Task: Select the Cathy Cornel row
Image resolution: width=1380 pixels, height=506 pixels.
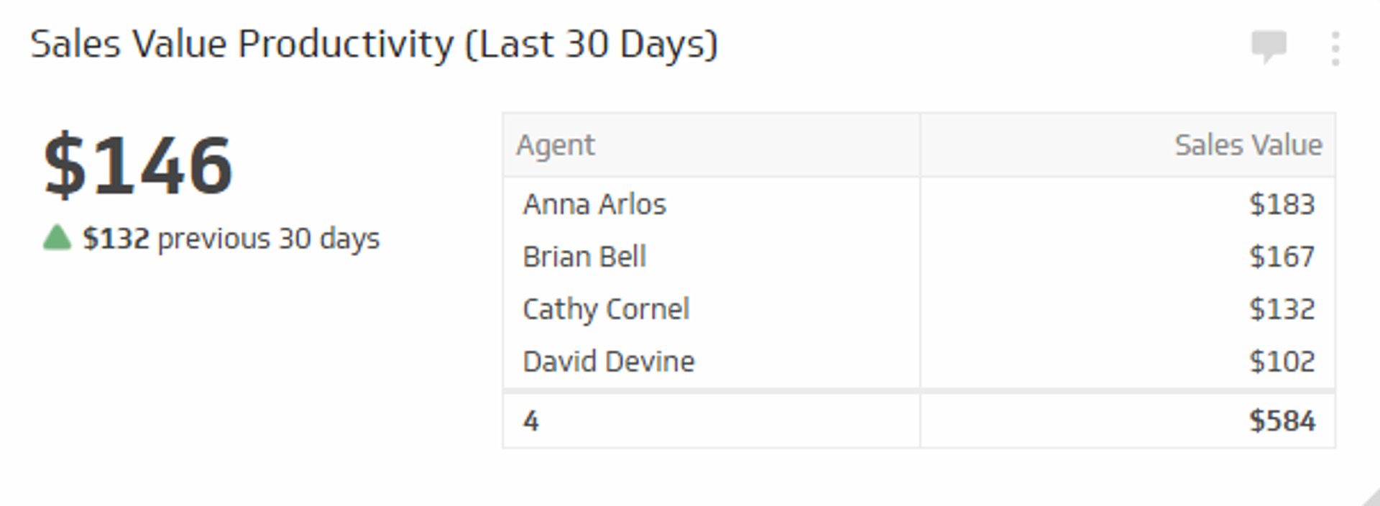Action: (x=606, y=309)
